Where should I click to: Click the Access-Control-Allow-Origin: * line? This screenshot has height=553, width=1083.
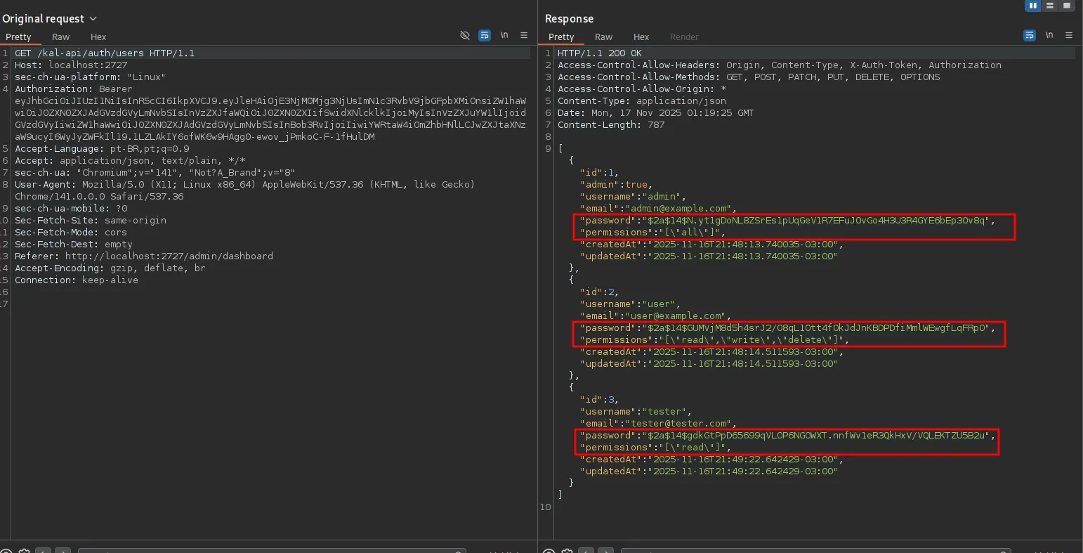642,89
